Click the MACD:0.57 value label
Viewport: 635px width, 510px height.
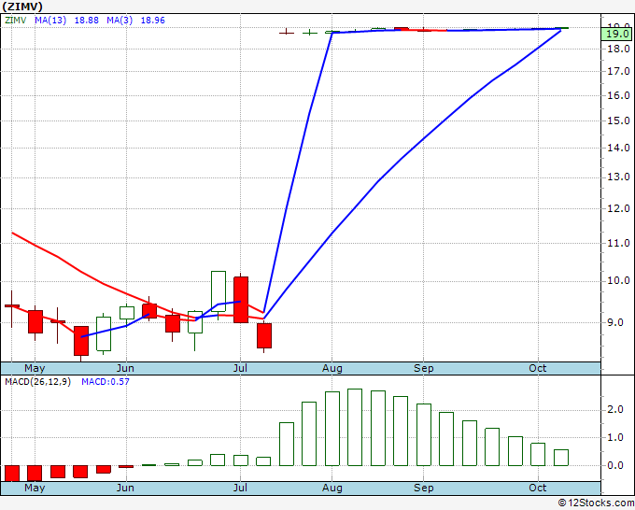click(x=106, y=382)
